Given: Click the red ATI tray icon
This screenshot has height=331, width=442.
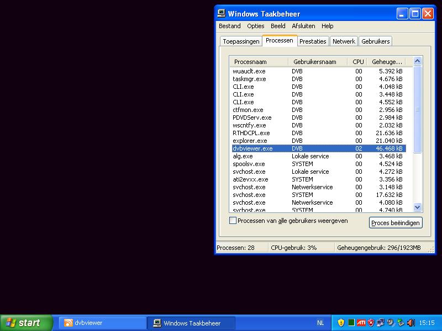Looking at the screenshot, I should [x=361, y=323].
